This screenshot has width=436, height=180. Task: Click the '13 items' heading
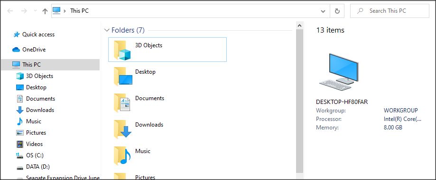click(330, 30)
